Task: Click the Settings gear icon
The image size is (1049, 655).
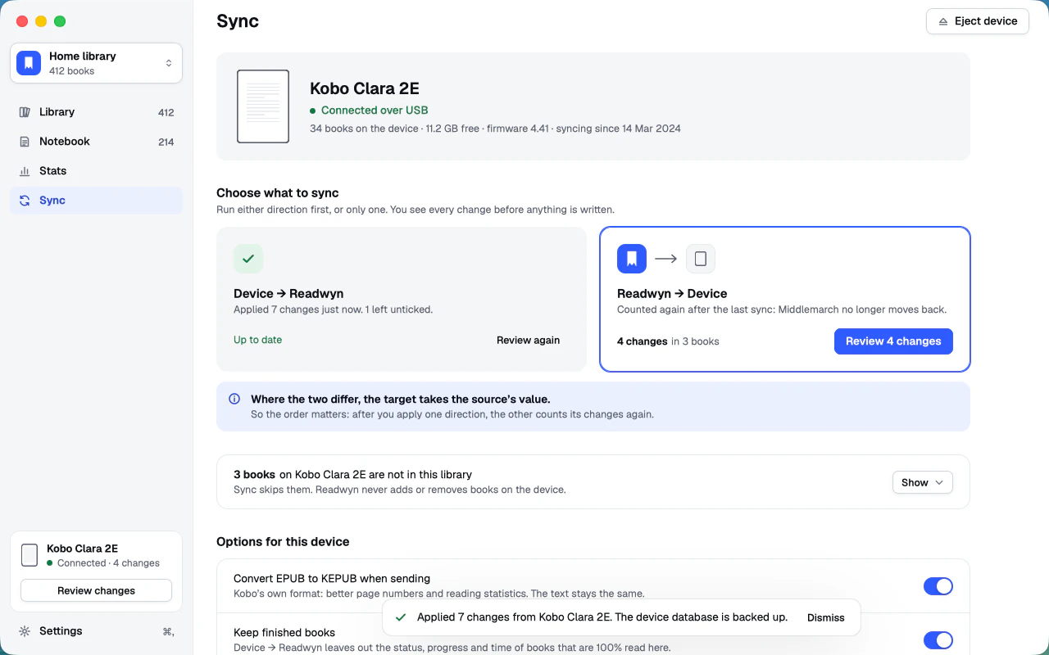Action: (x=25, y=631)
